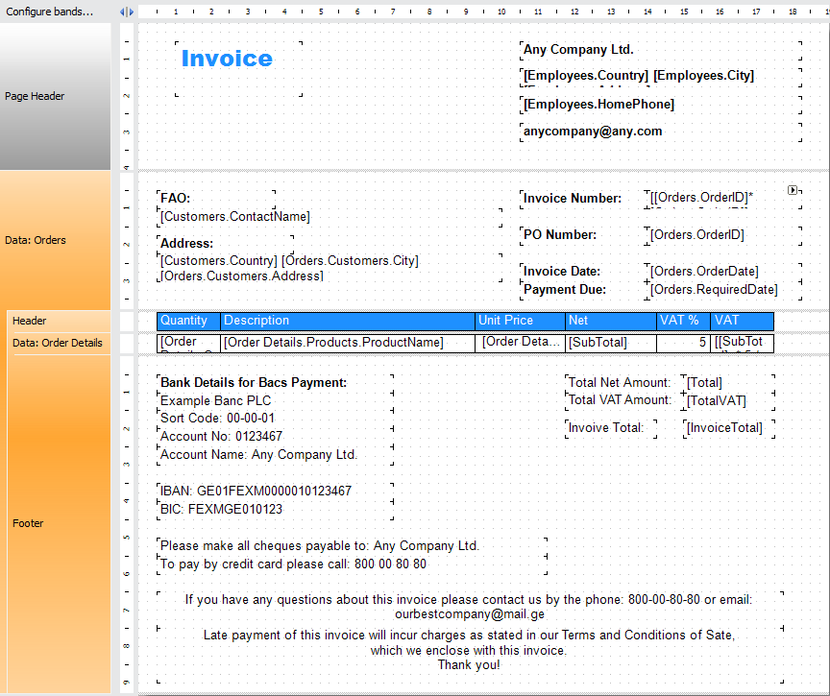Open the smart tag for the Invoice Number field

(793, 189)
